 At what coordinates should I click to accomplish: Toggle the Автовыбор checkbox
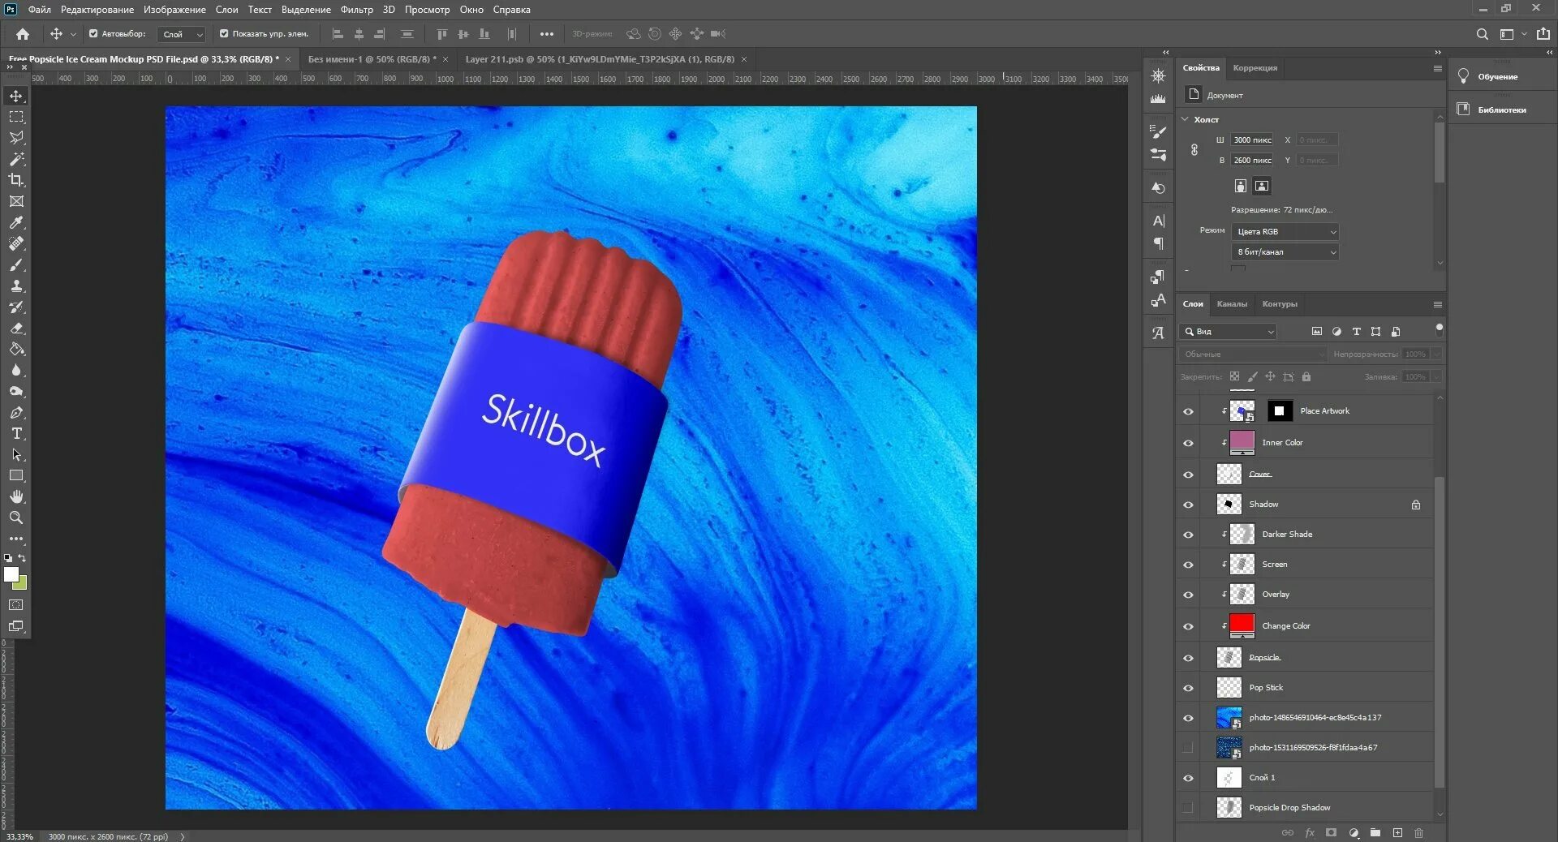93,34
